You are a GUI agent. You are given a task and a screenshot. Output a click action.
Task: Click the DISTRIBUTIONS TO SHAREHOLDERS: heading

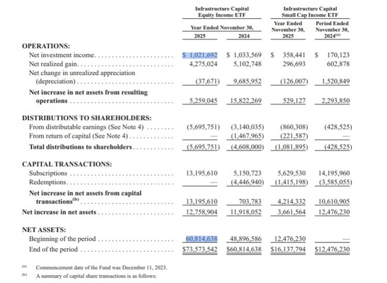point(87,118)
